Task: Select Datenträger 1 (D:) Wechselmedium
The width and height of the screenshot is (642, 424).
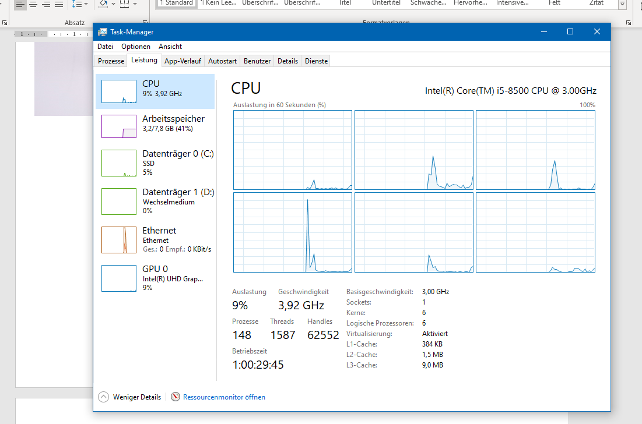Action: (155, 202)
